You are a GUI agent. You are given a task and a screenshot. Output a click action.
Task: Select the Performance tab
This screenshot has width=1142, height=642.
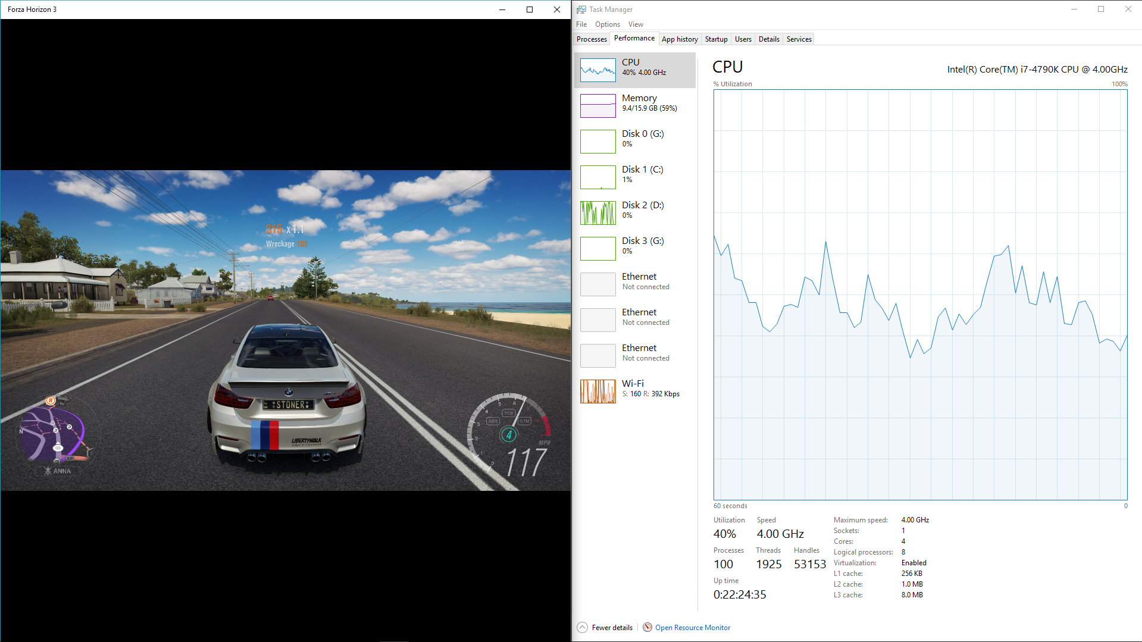[634, 38]
